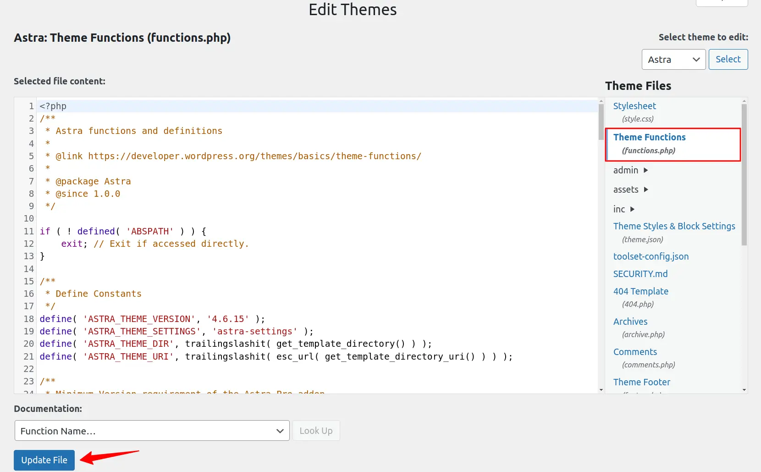Image resolution: width=761 pixels, height=472 pixels.
Task: Click the (comments.php) filename text
Action: tap(648, 365)
